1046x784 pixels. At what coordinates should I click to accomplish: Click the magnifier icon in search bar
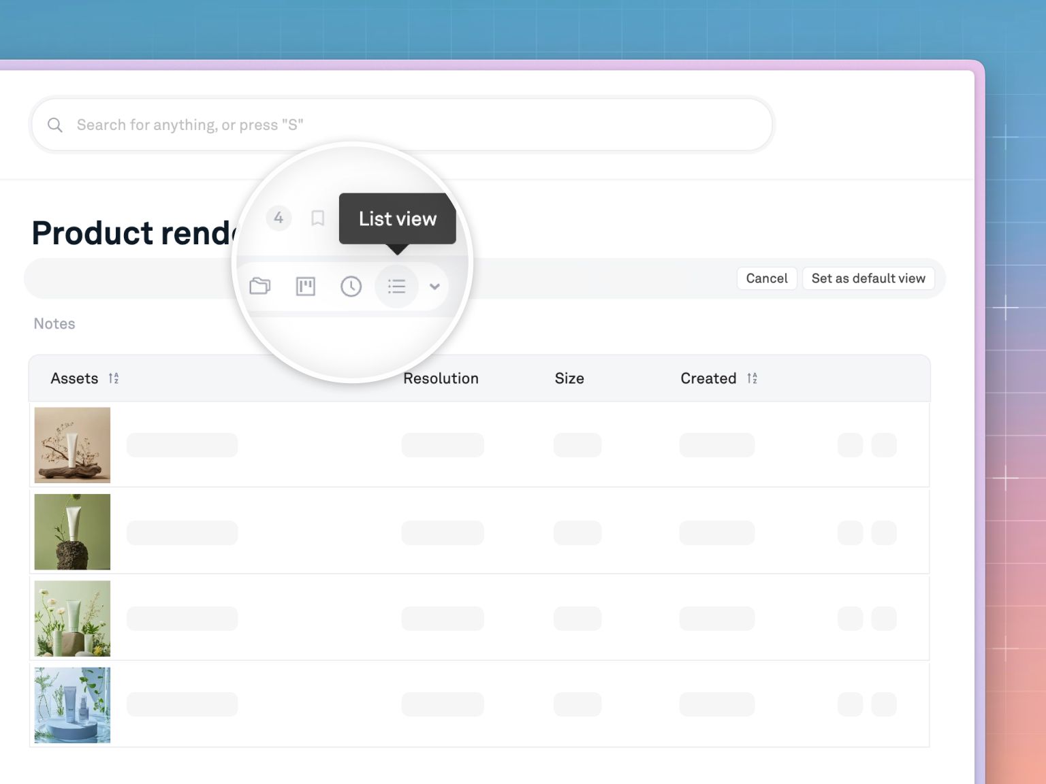click(55, 125)
